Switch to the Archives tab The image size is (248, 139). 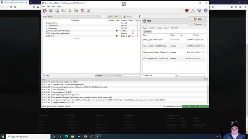[153, 28]
